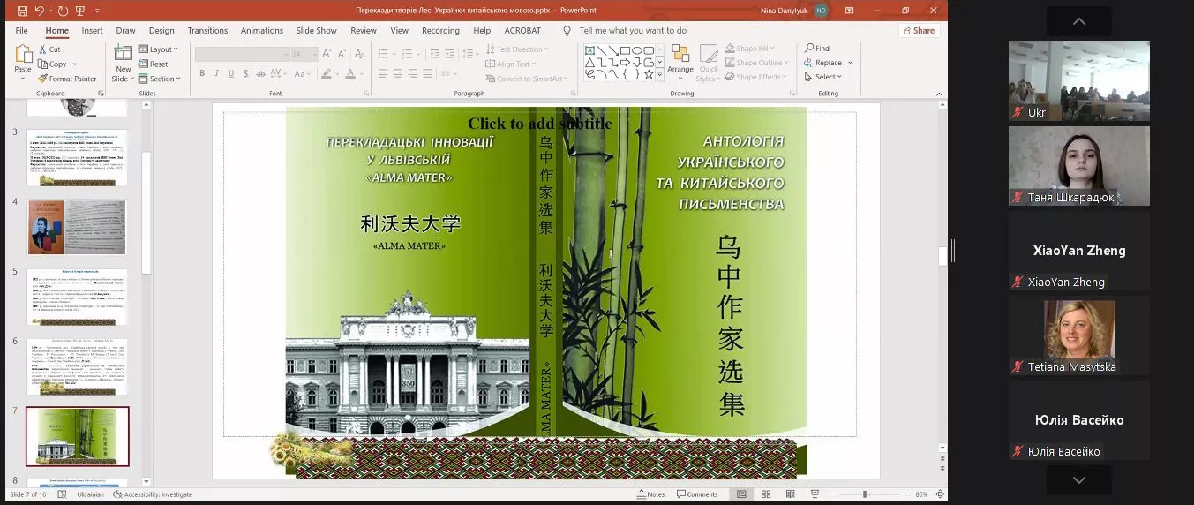This screenshot has width=1194, height=505.
Task: Toggle the Notes pane
Action: pos(651,494)
